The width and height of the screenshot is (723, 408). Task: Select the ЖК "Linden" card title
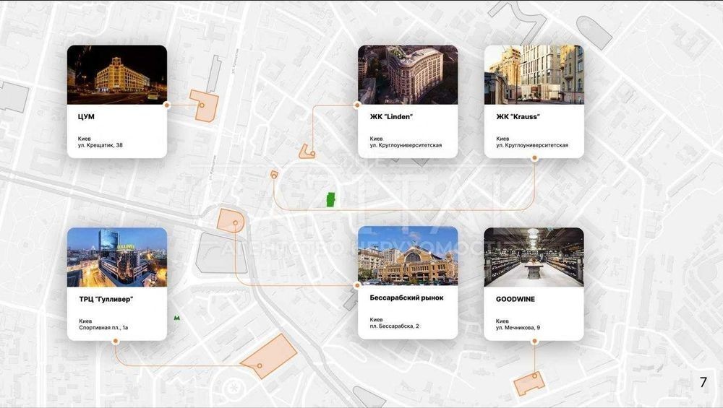coord(391,117)
